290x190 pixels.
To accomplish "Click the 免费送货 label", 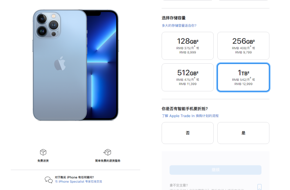I will [43, 161].
